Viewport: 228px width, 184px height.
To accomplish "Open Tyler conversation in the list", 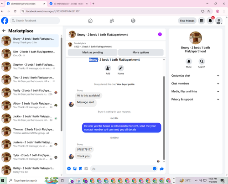I will point(30,157).
